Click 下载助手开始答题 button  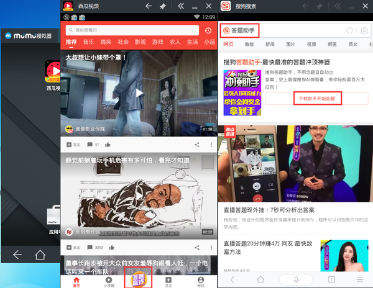(x=316, y=99)
